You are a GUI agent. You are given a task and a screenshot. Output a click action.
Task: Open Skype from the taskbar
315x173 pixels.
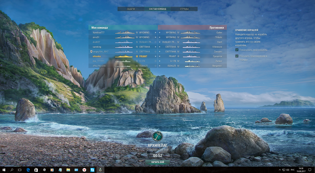[x=93, y=170]
